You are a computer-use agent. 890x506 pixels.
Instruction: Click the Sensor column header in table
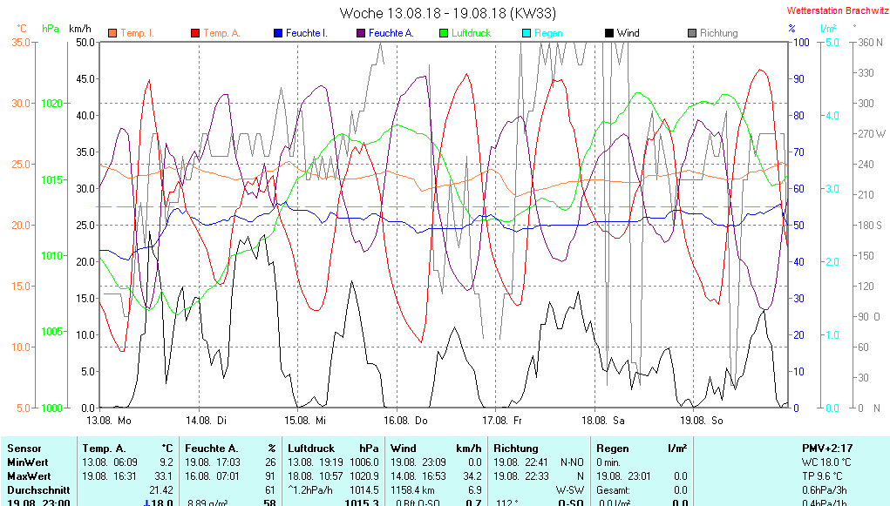[24, 448]
